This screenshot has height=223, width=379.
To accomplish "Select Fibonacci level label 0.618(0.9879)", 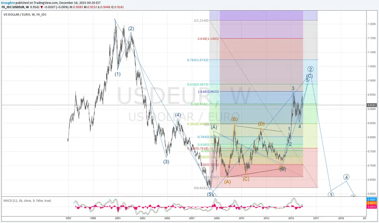I will (x=198, y=84).
